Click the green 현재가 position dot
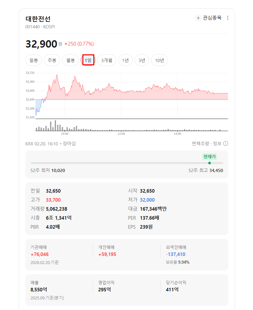 tap(210, 163)
